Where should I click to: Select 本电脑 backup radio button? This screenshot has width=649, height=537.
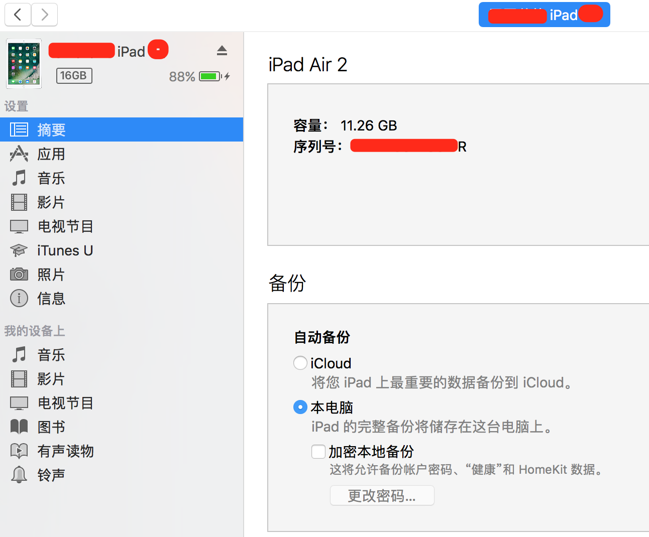pyautogui.click(x=300, y=407)
